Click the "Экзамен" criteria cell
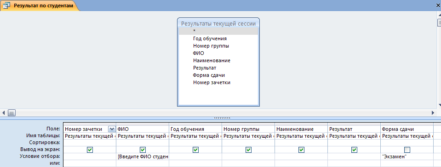 point(407,156)
